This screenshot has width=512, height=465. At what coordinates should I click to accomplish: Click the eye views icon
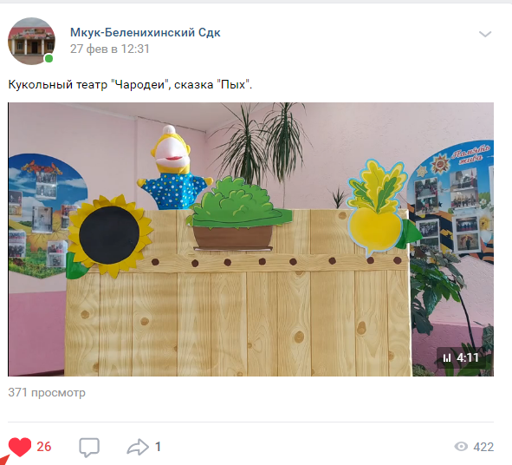click(x=461, y=447)
